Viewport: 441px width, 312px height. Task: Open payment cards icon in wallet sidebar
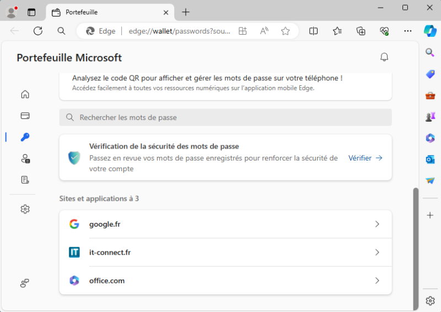click(x=25, y=116)
